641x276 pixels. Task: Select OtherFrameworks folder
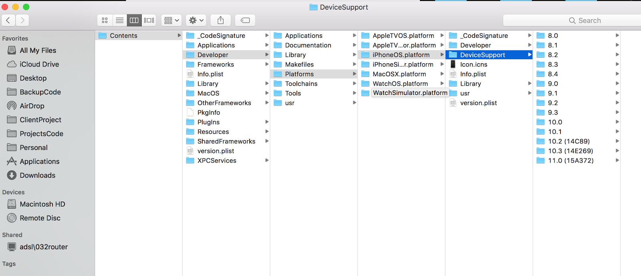226,103
